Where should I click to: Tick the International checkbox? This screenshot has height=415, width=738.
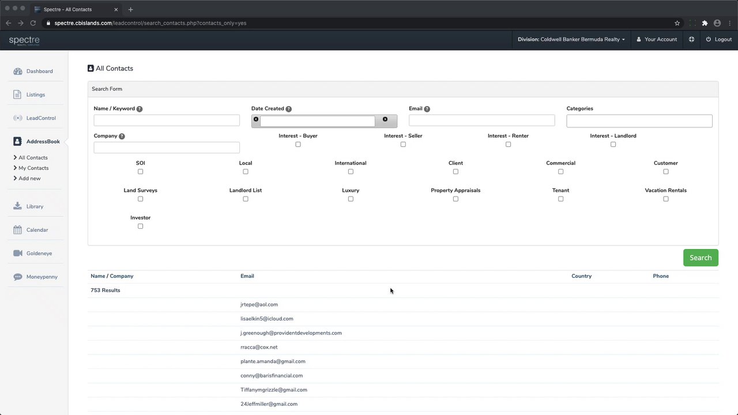351,171
